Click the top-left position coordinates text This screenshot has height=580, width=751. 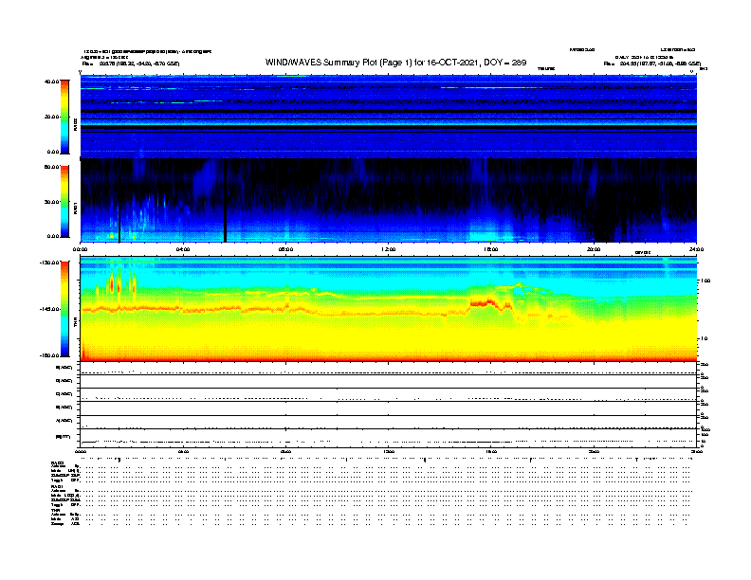(130, 63)
